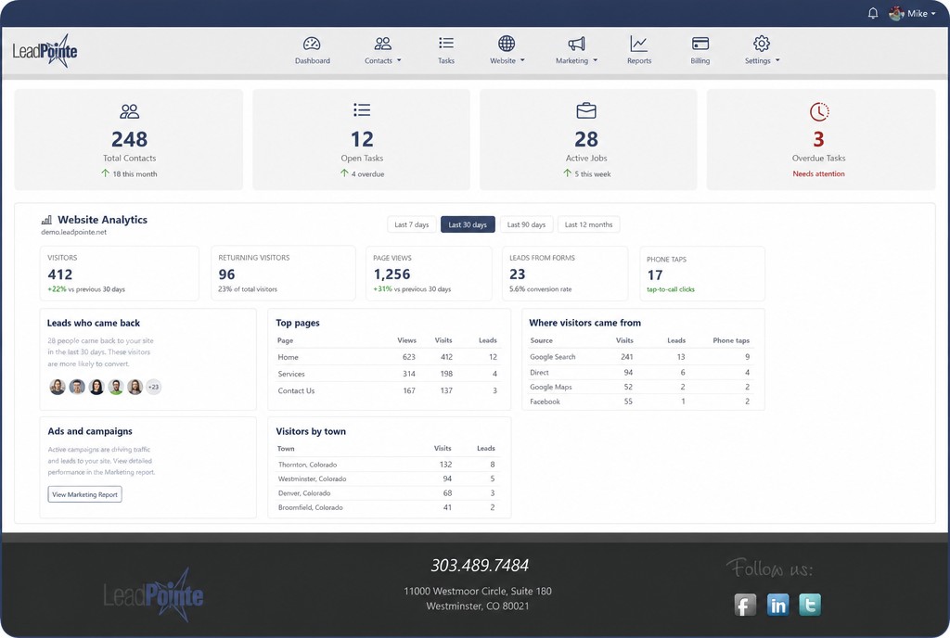This screenshot has width=950, height=638.
Task: Click the Contacts people icon in navigation
Action: tap(382, 44)
